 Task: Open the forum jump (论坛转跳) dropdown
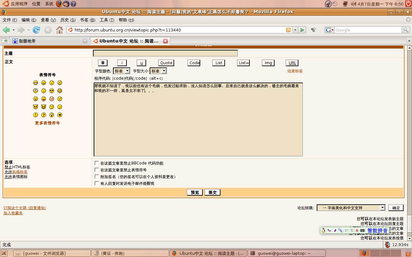click(351, 208)
